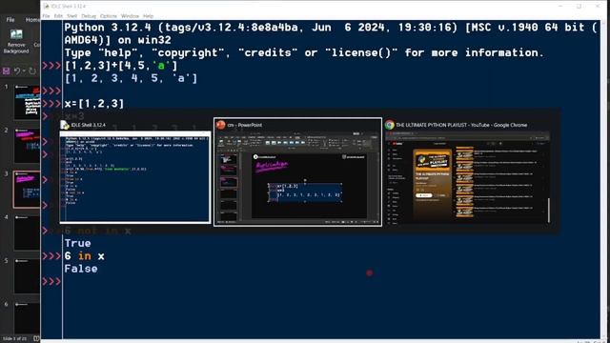Viewport: 610px width, 343px height.
Task: Expand the Undo dropdown arrow in PowerPoint
Action: [24, 71]
